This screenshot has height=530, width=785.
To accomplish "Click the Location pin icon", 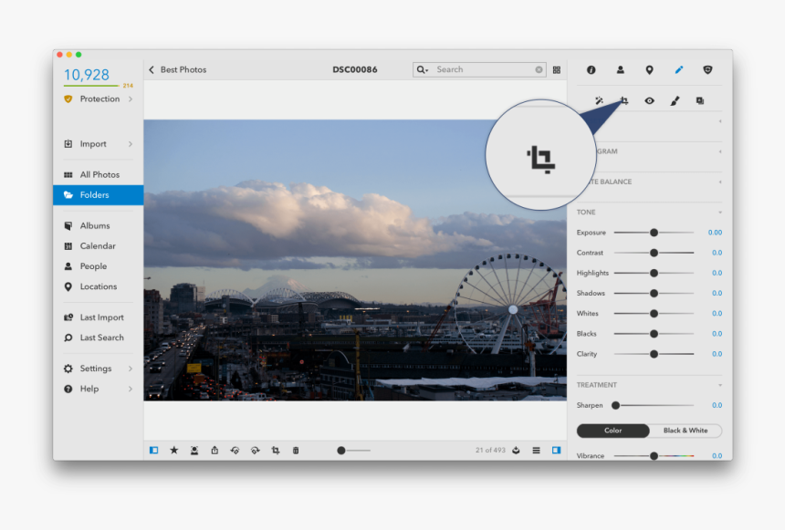I will tap(650, 69).
